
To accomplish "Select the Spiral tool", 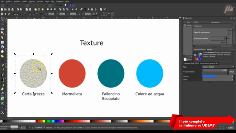I will point(2,61).
